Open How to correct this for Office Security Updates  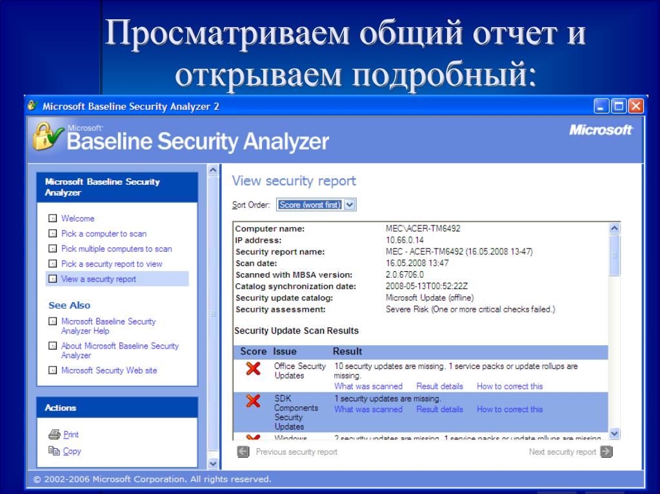coord(510,386)
